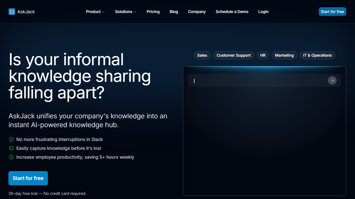The height and width of the screenshot is (199, 355).
Task: Open the Login page
Action: coord(263,12)
